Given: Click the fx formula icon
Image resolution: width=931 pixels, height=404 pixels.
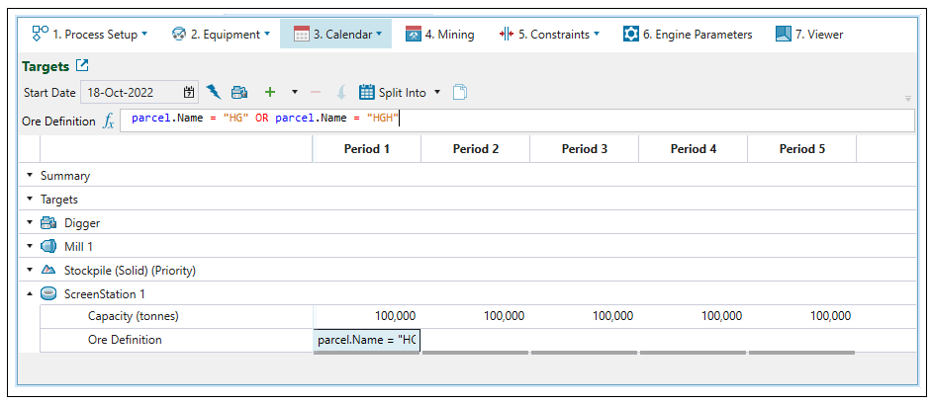Looking at the screenshot, I should tap(109, 121).
